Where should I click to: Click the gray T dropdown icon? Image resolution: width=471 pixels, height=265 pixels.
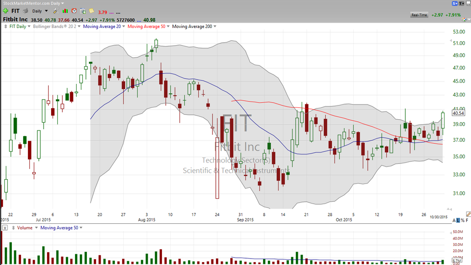click(x=461, y=3)
